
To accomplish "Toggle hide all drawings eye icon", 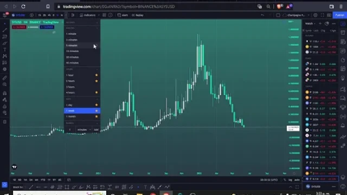I will tap(5, 113).
